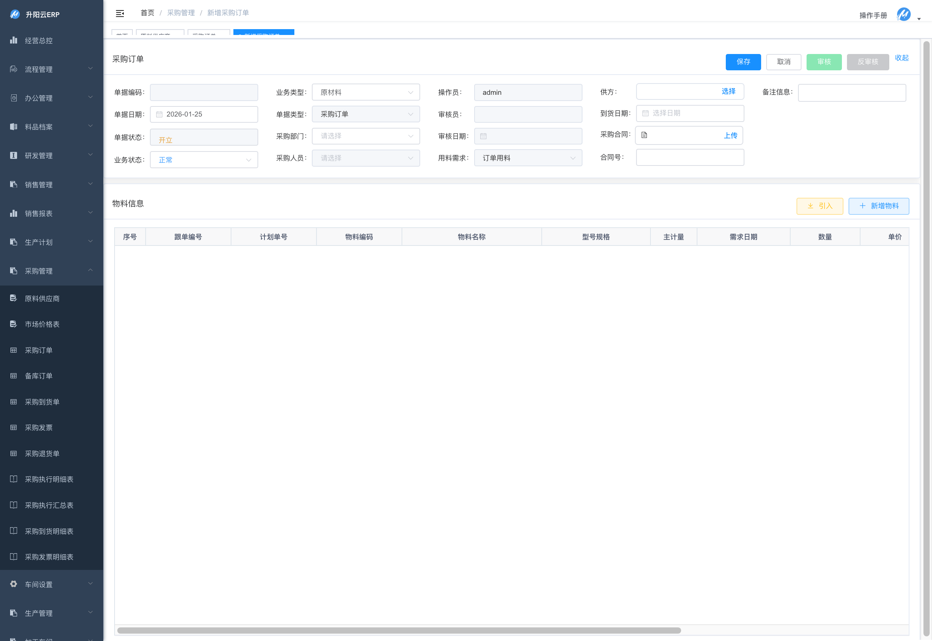
Task: Click the calendar icon in 到货日期 field
Action: (x=645, y=113)
